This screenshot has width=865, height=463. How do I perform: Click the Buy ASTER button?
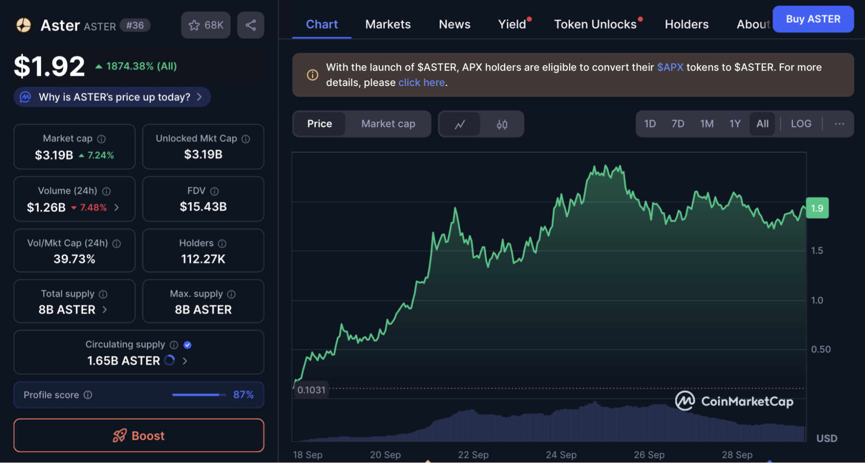pos(813,19)
